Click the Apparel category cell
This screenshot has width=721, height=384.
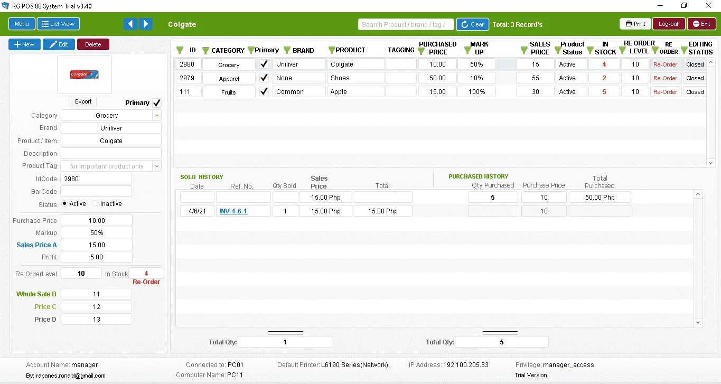[229, 78]
